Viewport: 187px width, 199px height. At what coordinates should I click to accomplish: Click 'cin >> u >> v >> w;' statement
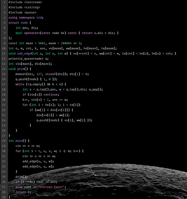click(x=39, y=156)
